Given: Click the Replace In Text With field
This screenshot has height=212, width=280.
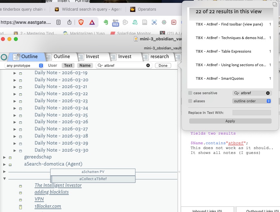Looking at the screenshot, I should tap(252, 113).
